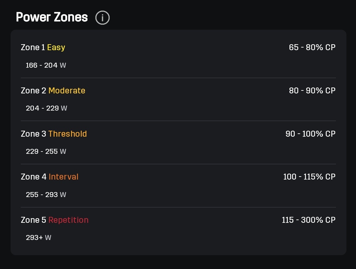Click the 204 - 229 W range
This screenshot has width=356, height=269.
tap(46, 108)
